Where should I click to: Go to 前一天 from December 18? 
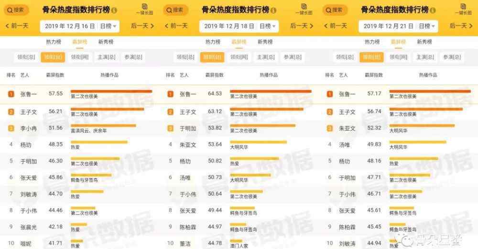(x=176, y=26)
